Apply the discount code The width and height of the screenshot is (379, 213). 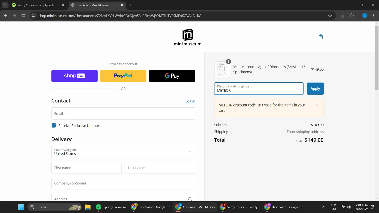315,89
